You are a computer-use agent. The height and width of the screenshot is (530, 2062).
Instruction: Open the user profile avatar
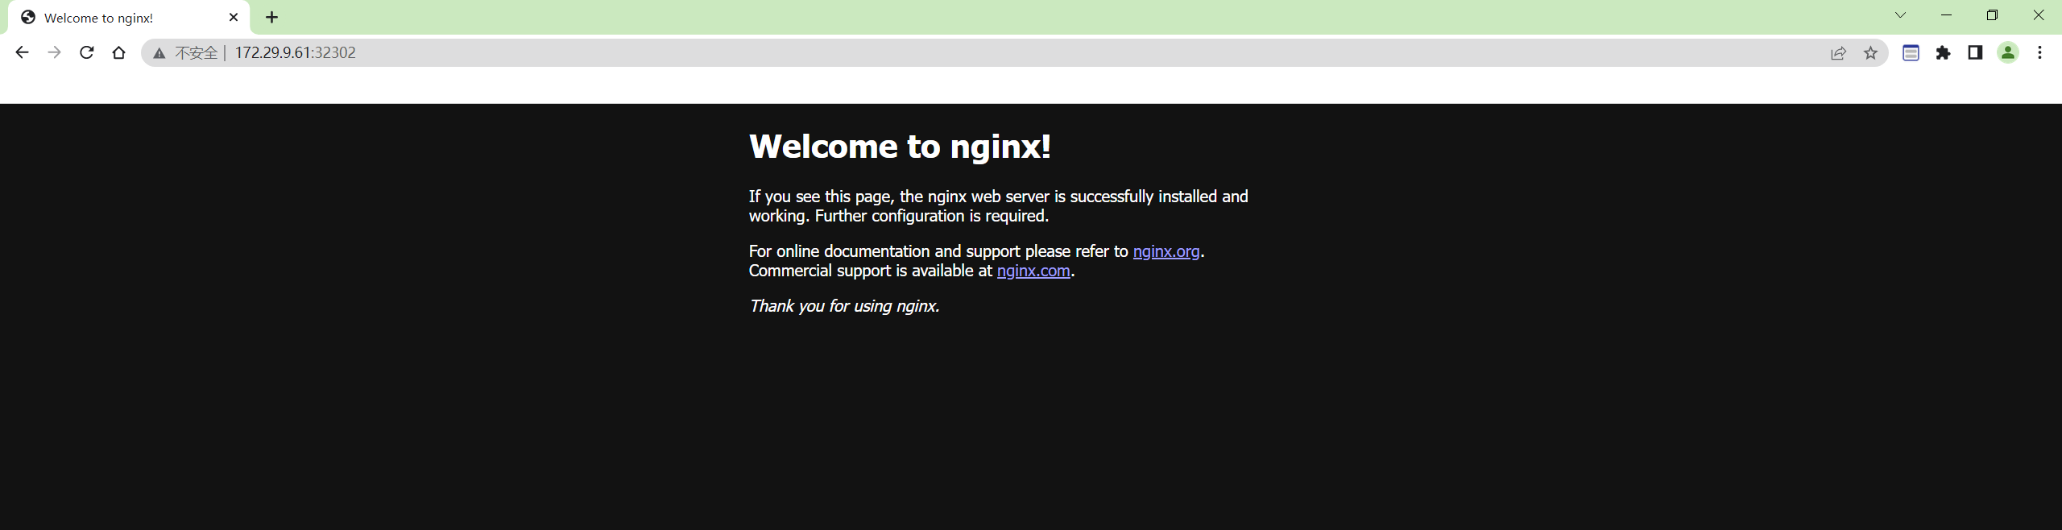click(x=2007, y=53)
